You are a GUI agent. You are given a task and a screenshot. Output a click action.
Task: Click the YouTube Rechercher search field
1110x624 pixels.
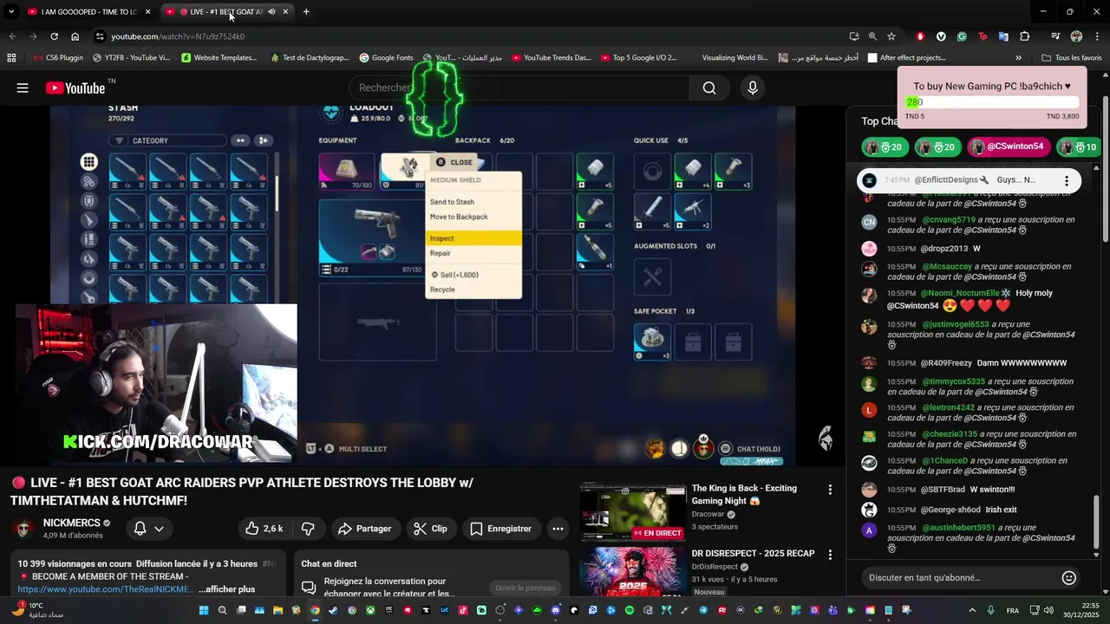click(519, 88)
